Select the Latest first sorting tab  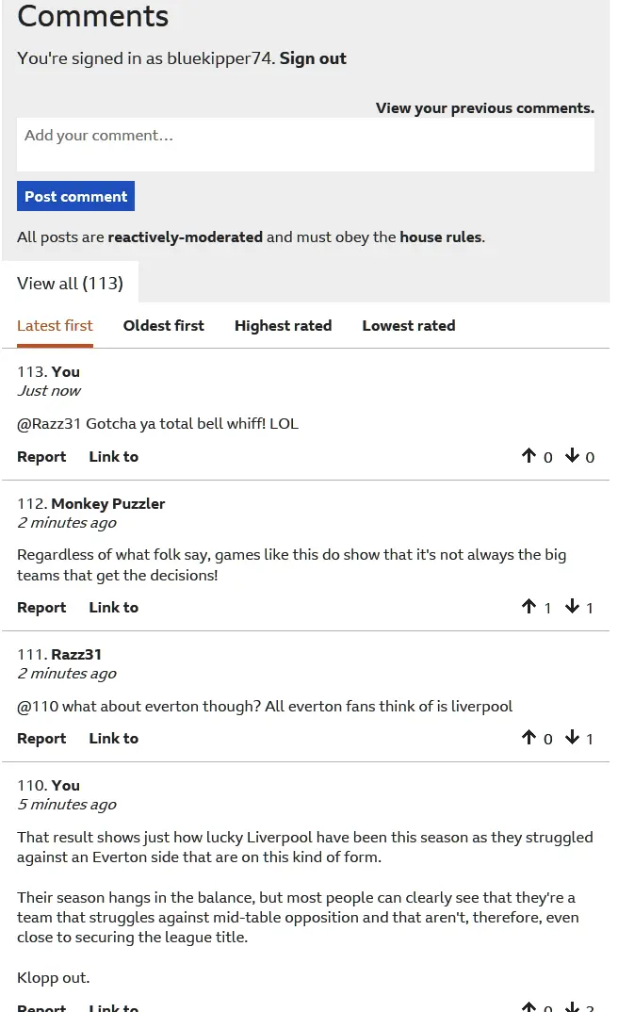click(x=55, y=326)
